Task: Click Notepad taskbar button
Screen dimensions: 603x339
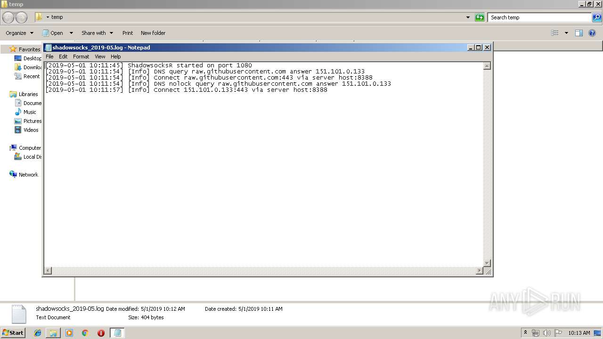Action: coord(117,333)
